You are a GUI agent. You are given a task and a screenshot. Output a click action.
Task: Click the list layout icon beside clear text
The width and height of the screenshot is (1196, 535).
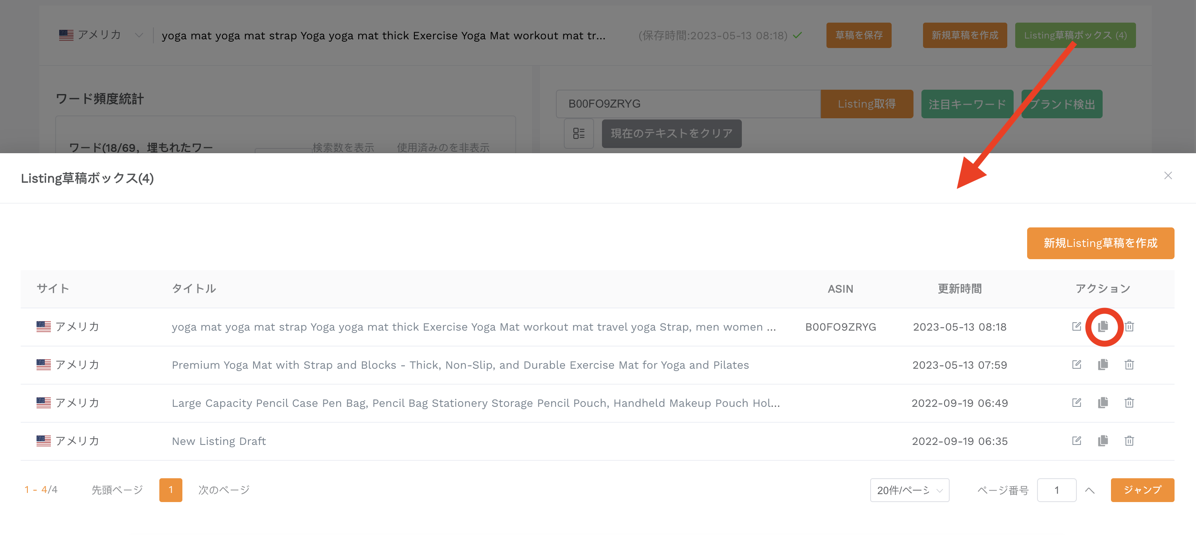tap(579, 133)
